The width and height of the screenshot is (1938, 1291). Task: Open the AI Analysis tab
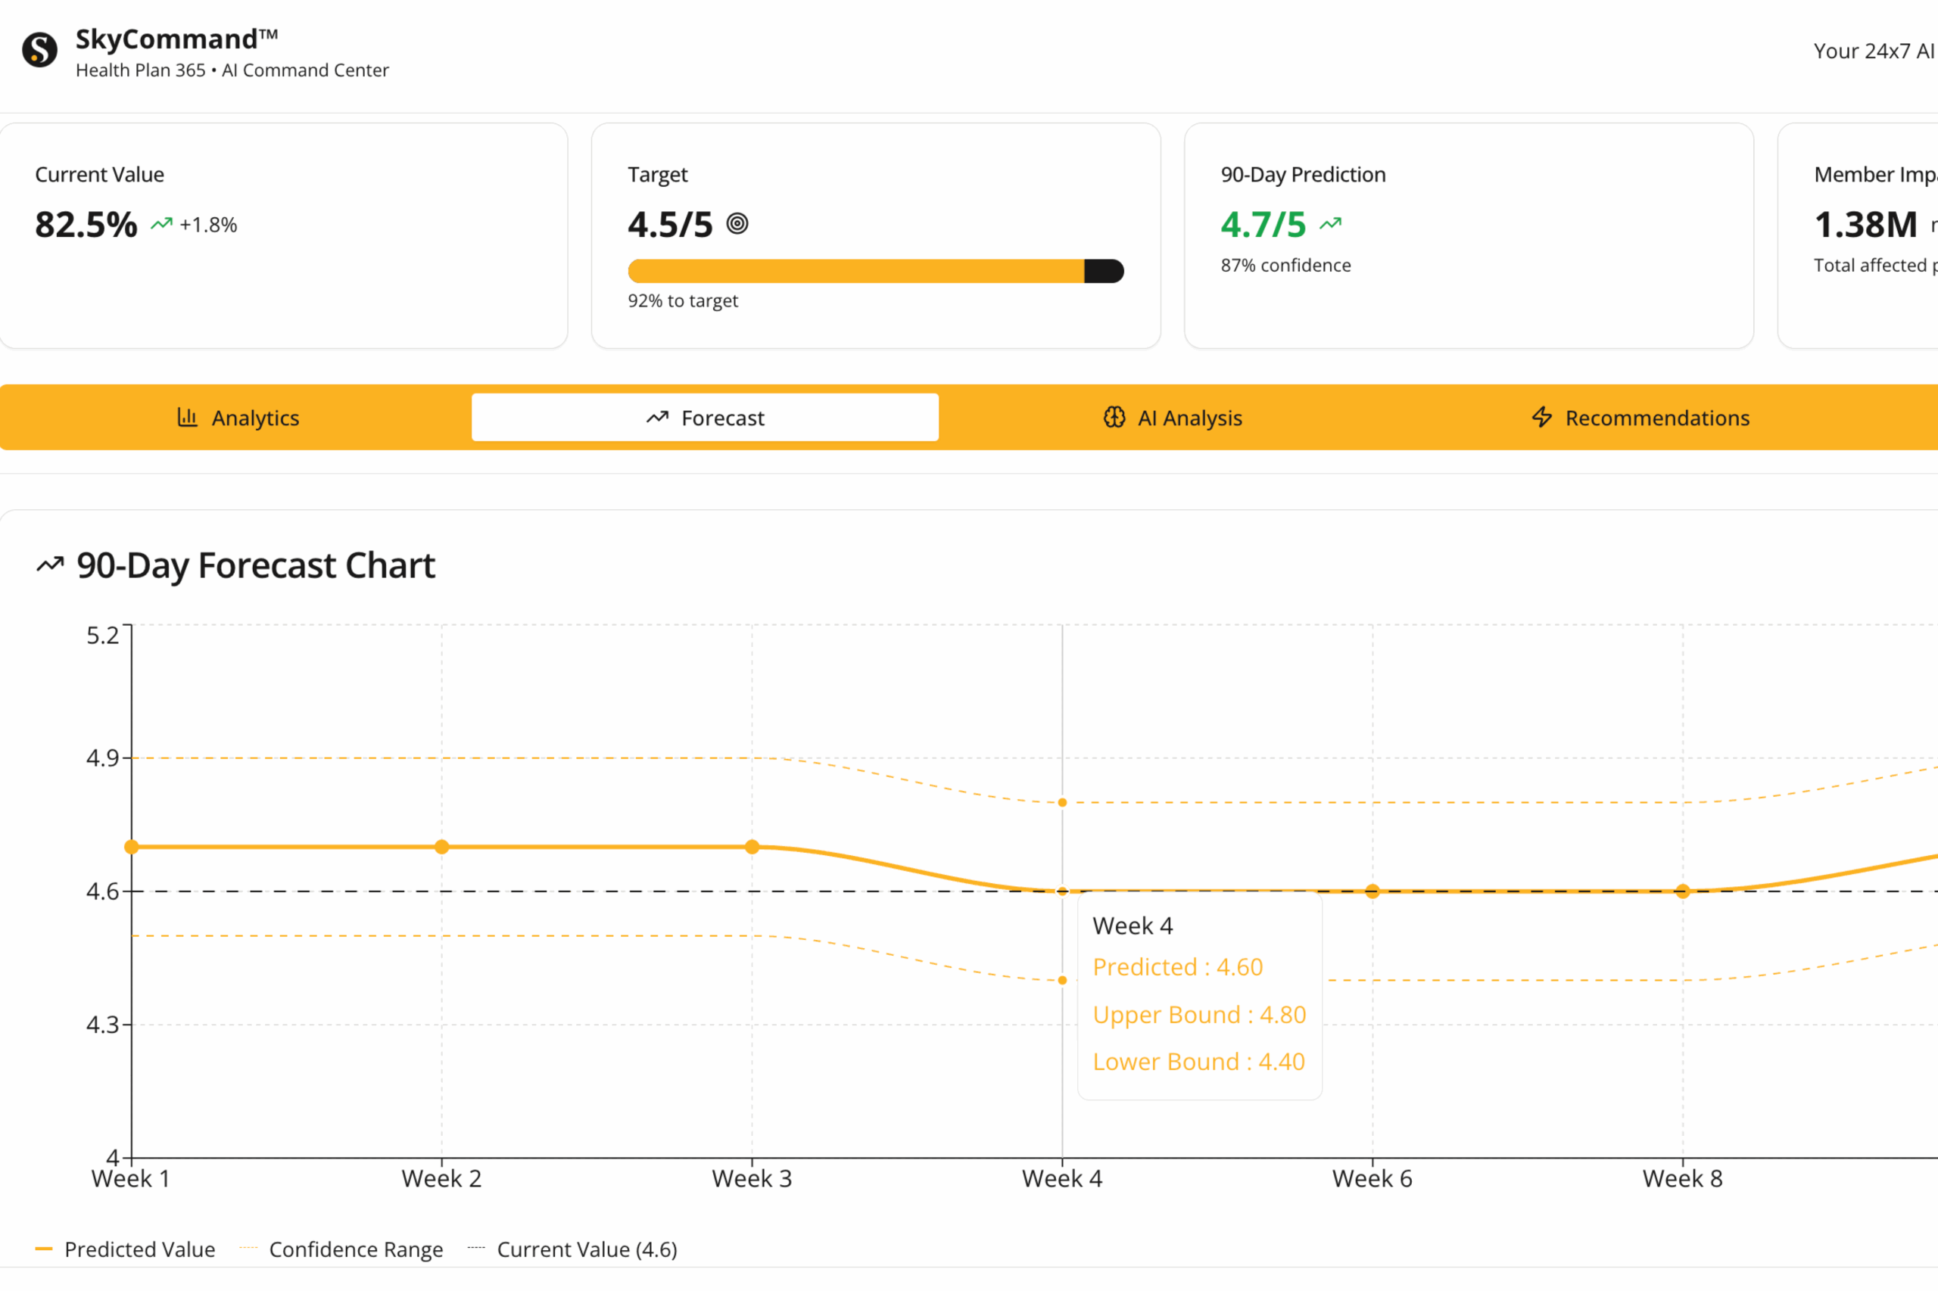1172,418
